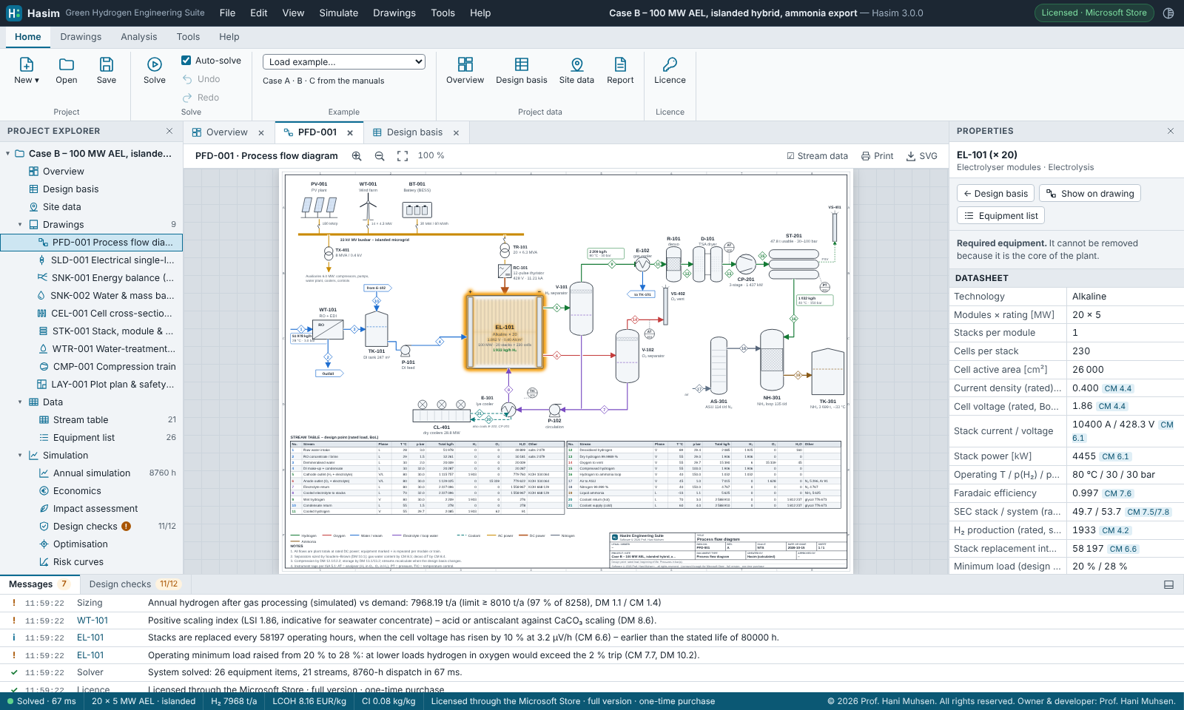Open the Licence dialog
Image resolution: width=1184 pixels, height=710 pixels.
(x=670, y=70)
